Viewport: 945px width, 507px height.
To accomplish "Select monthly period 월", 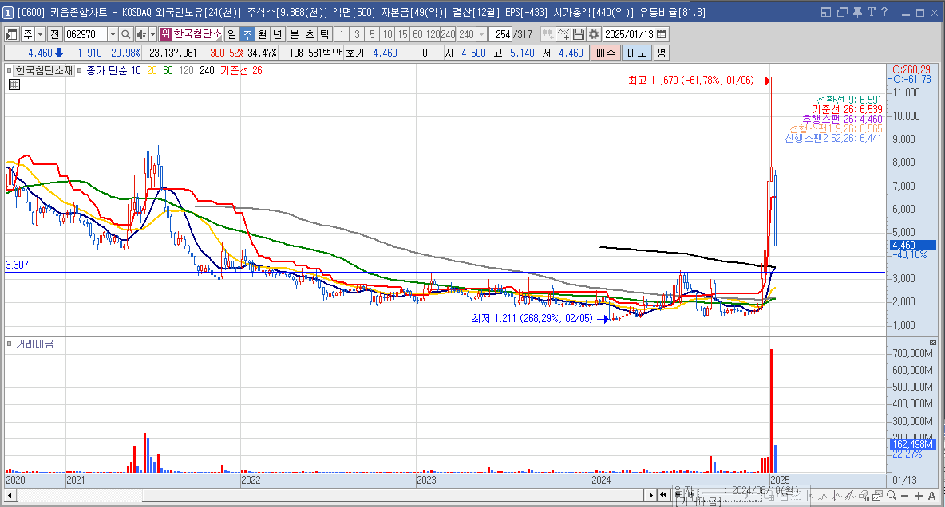I will point(262,35).
